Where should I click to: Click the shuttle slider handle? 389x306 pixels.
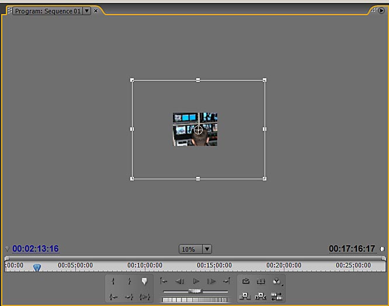tap(196, 291)
